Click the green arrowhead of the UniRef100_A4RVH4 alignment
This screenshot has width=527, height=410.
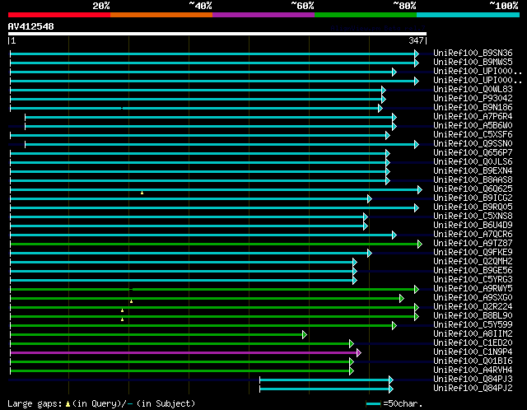pos(352,371)
